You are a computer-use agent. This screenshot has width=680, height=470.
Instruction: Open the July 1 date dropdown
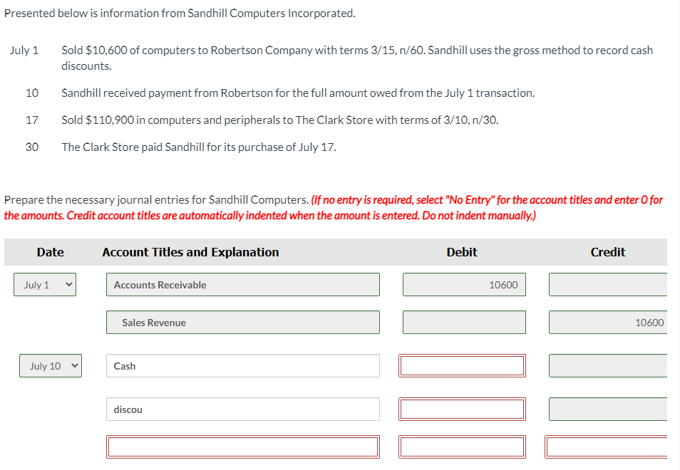tap(44, 284)
